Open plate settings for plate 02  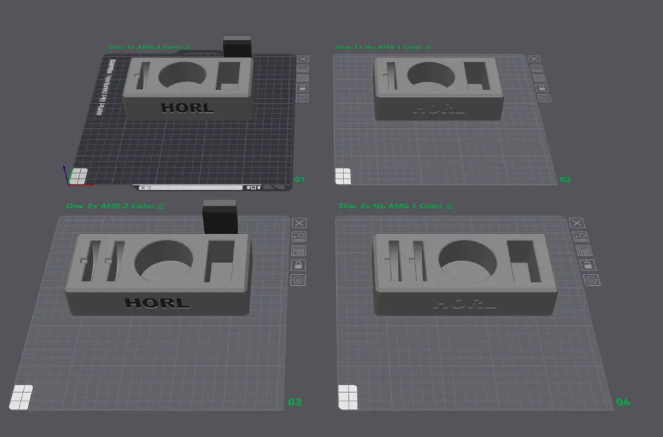click(544, 98)
